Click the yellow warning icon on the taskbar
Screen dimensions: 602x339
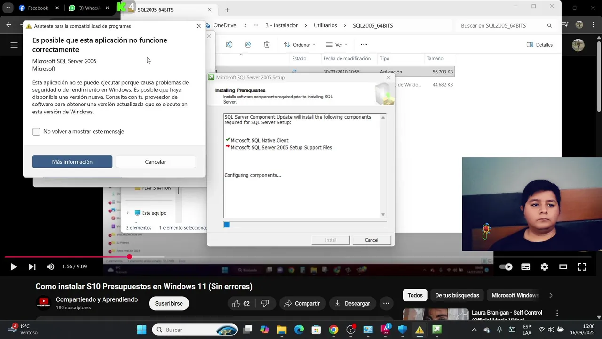[x=420, y=330]
